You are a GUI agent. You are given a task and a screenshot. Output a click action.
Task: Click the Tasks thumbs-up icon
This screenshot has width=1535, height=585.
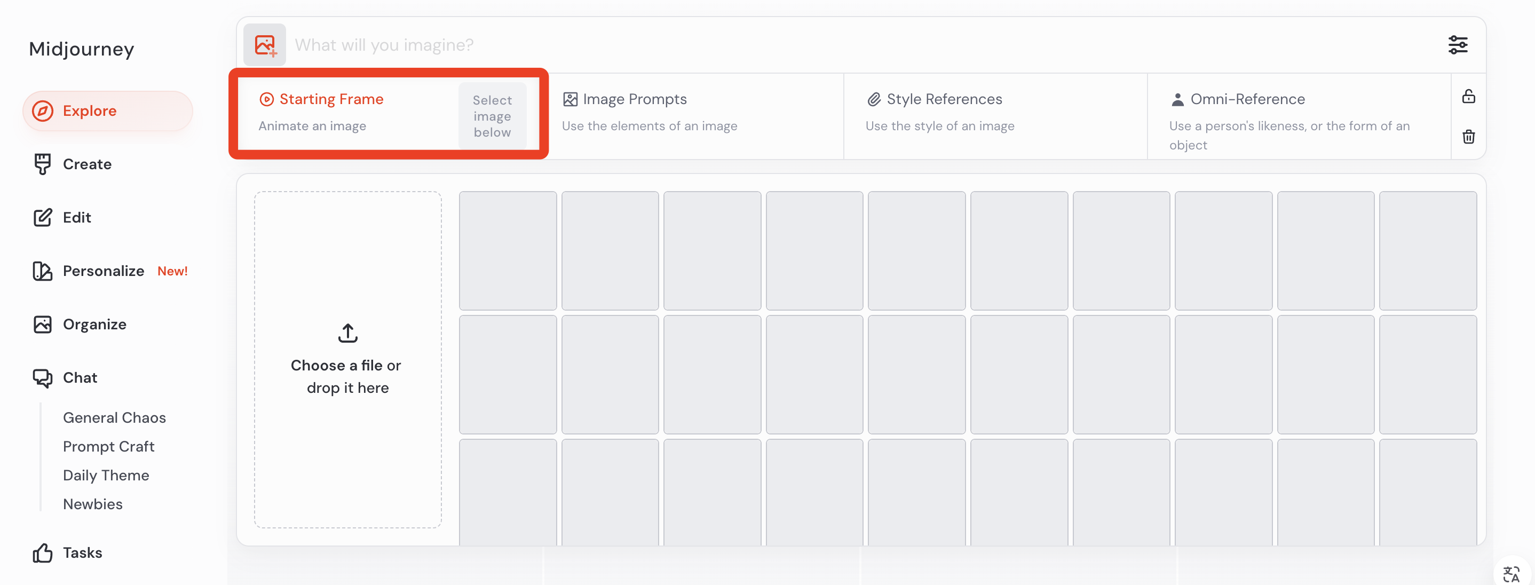tap(42, 553)
